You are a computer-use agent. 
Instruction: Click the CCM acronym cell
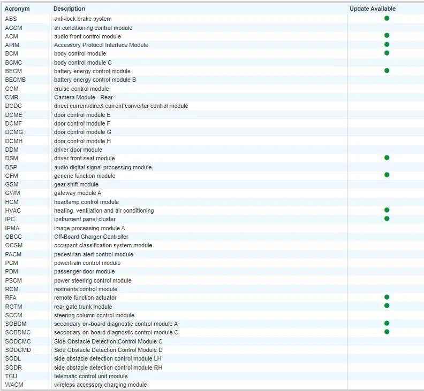12,89
